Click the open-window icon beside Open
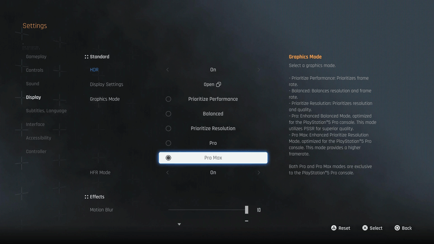Screen dimensions: 434x244 click(x=219, y=85)
